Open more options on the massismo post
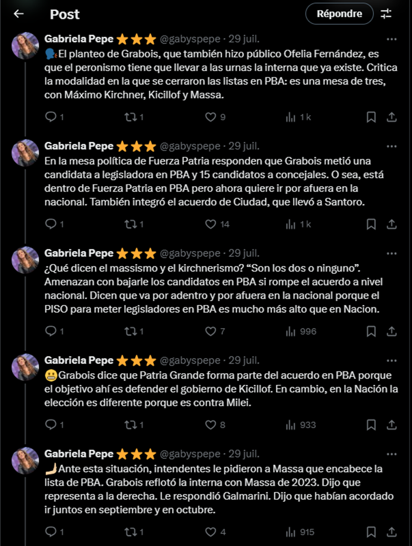 [392, 253]
